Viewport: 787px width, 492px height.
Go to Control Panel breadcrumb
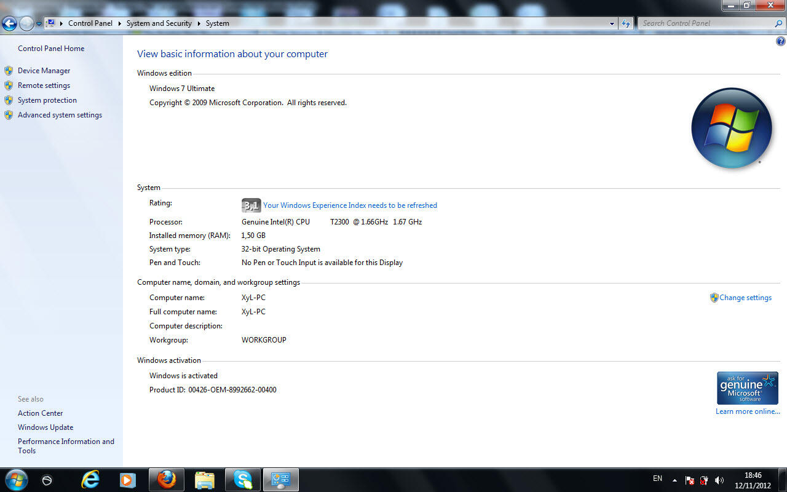[90, 23]
